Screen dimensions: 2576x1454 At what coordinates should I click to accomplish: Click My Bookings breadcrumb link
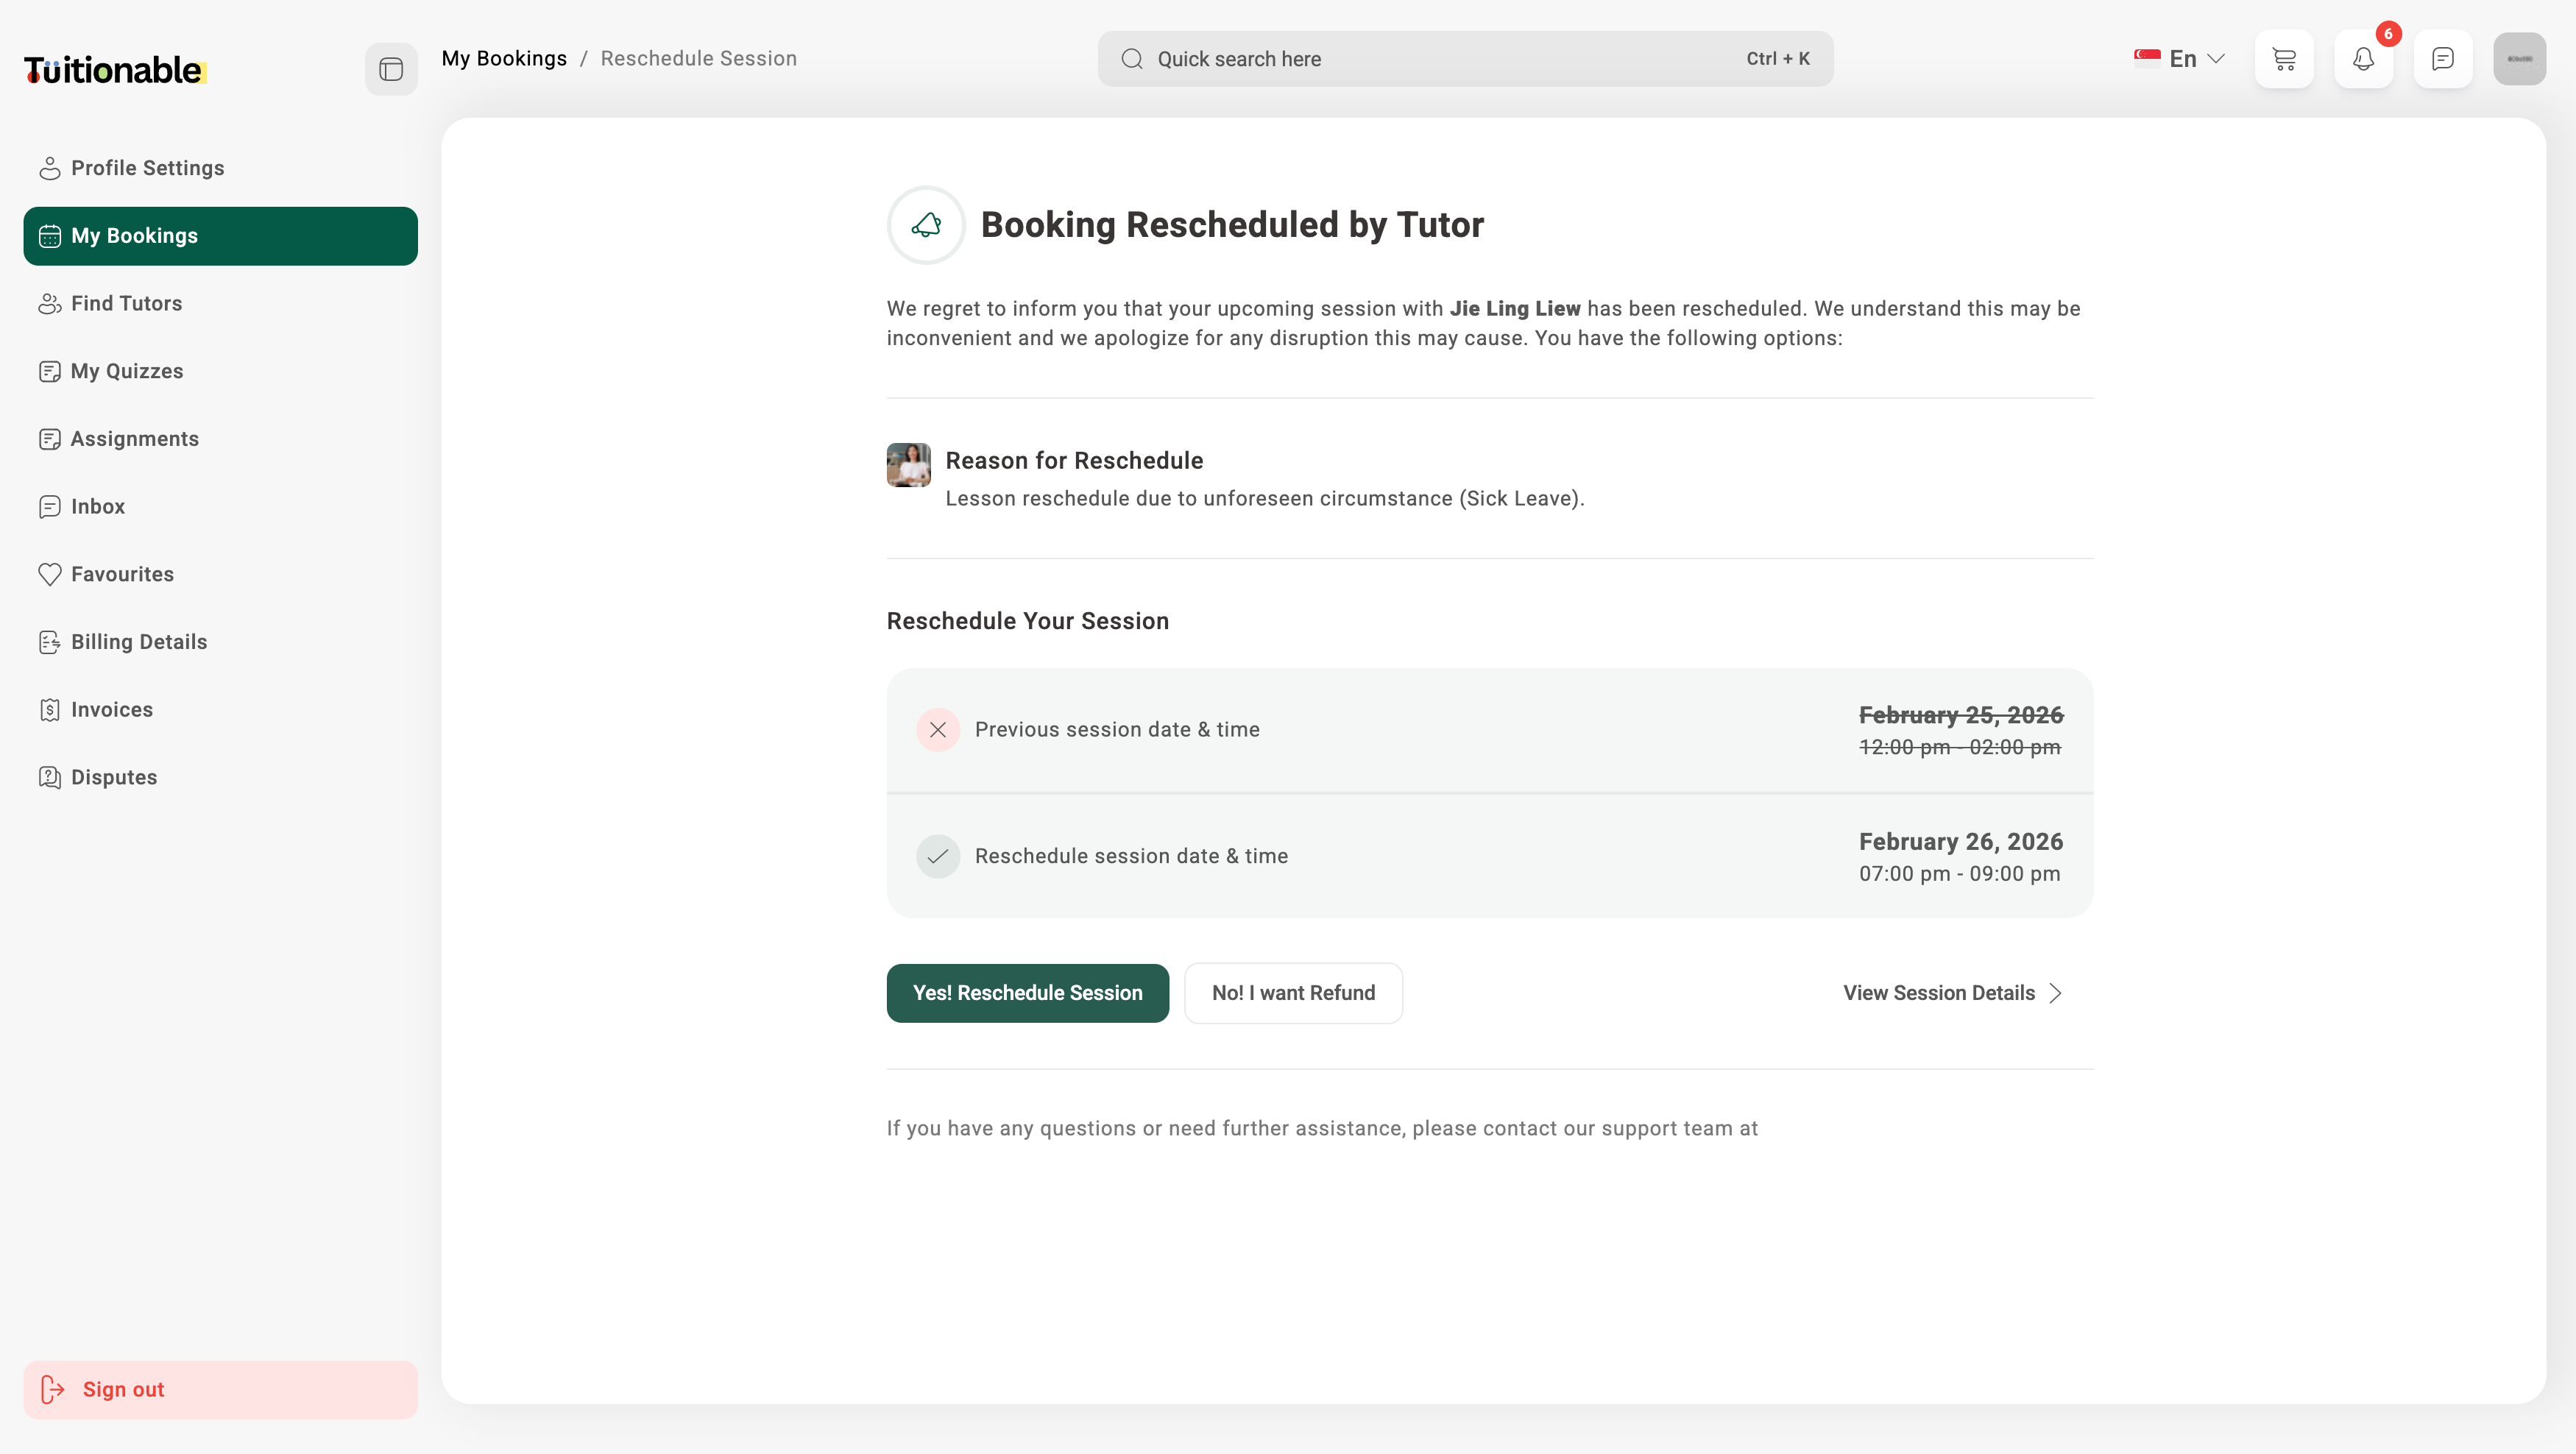coord(504,59)
